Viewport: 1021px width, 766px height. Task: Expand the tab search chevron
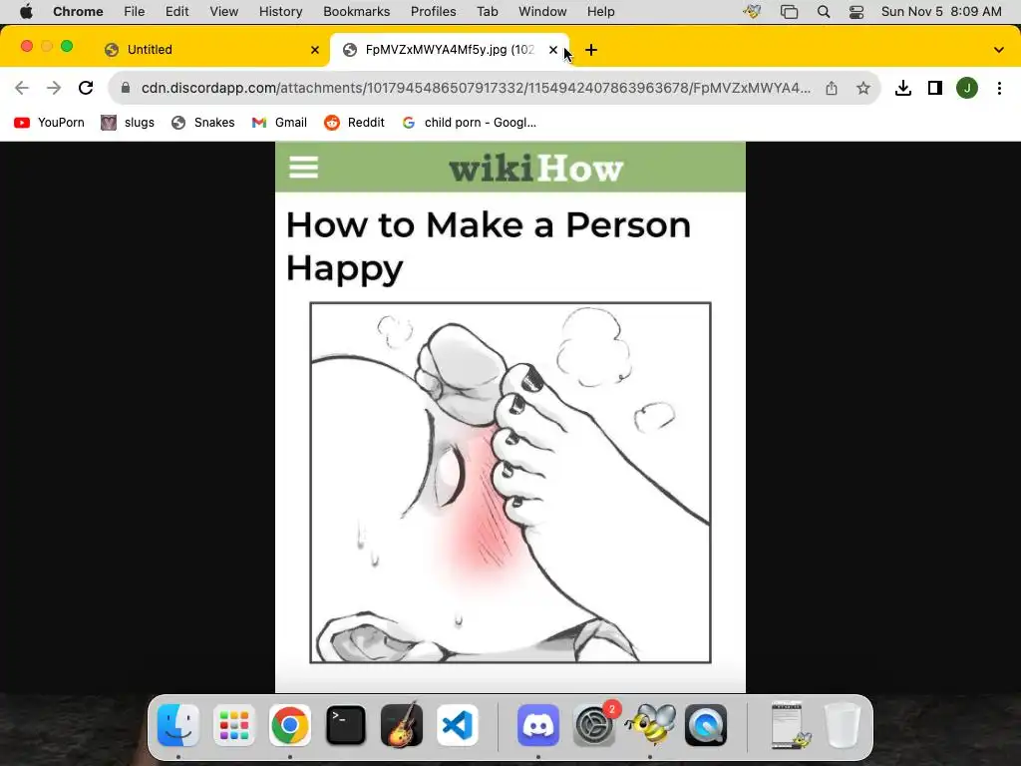[x=999, y=50]
